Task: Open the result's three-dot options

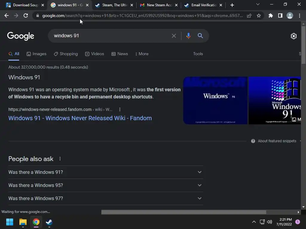Action: click(x=120, y=109)
